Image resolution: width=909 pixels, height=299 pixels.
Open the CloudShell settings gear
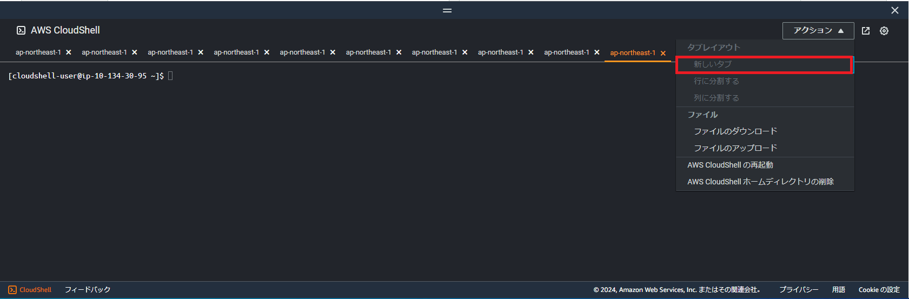[x=884, y=31]
